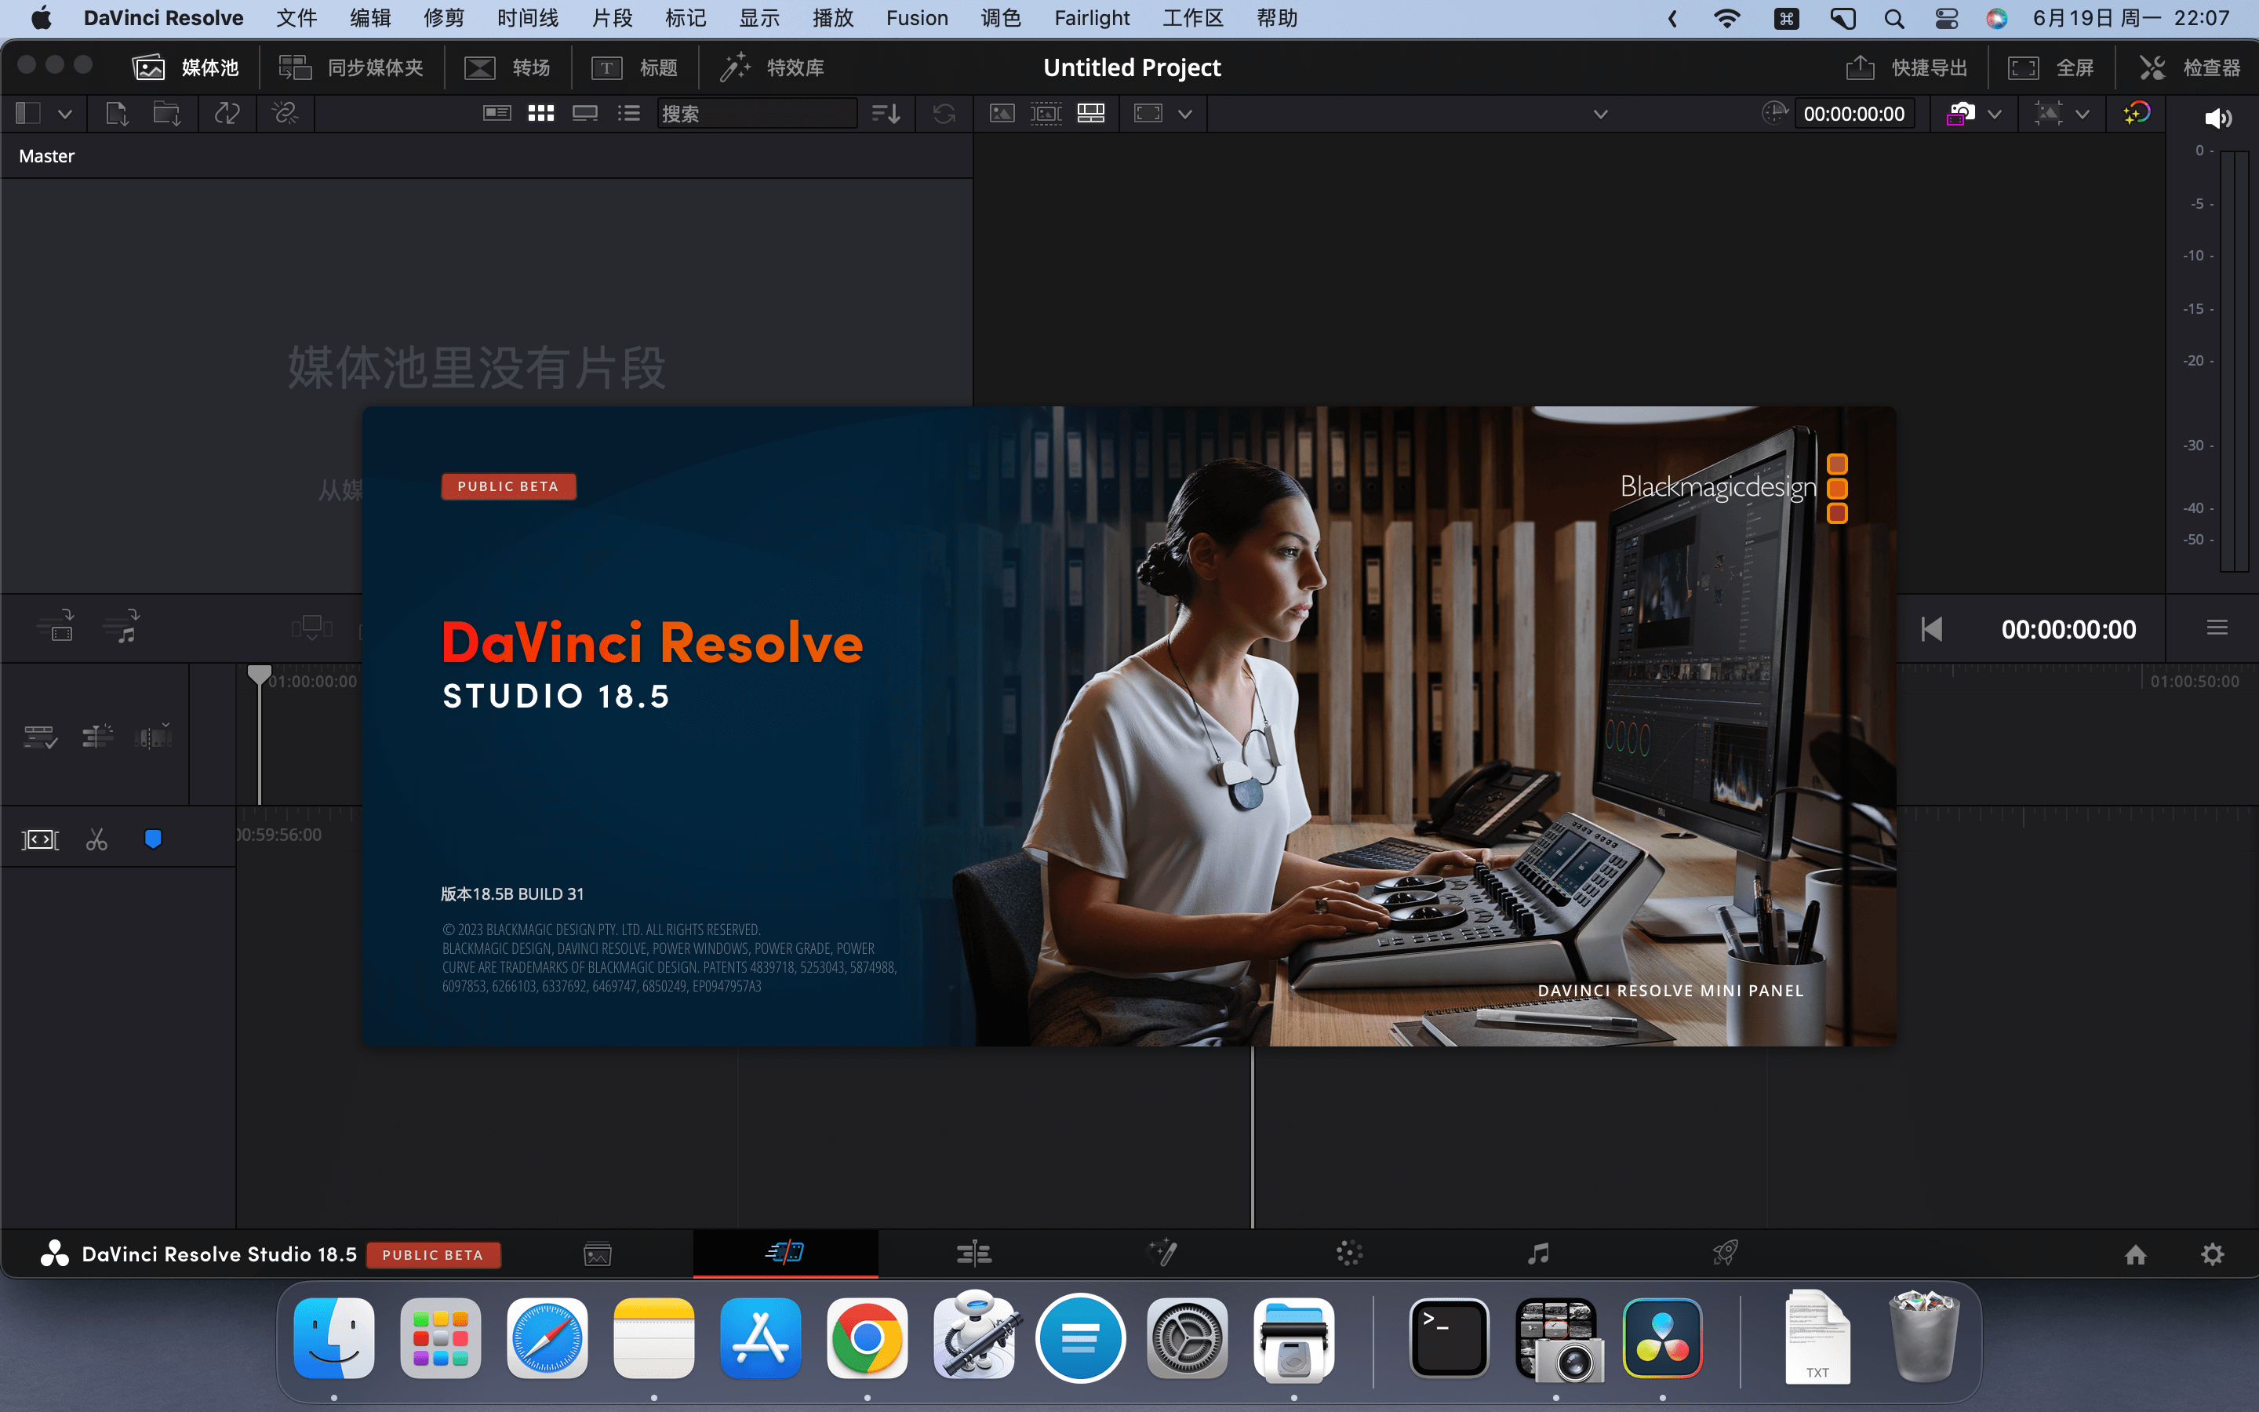
Task: Select source clip viewer mode
Action: pyautogui.click(x=1002, y=114)
